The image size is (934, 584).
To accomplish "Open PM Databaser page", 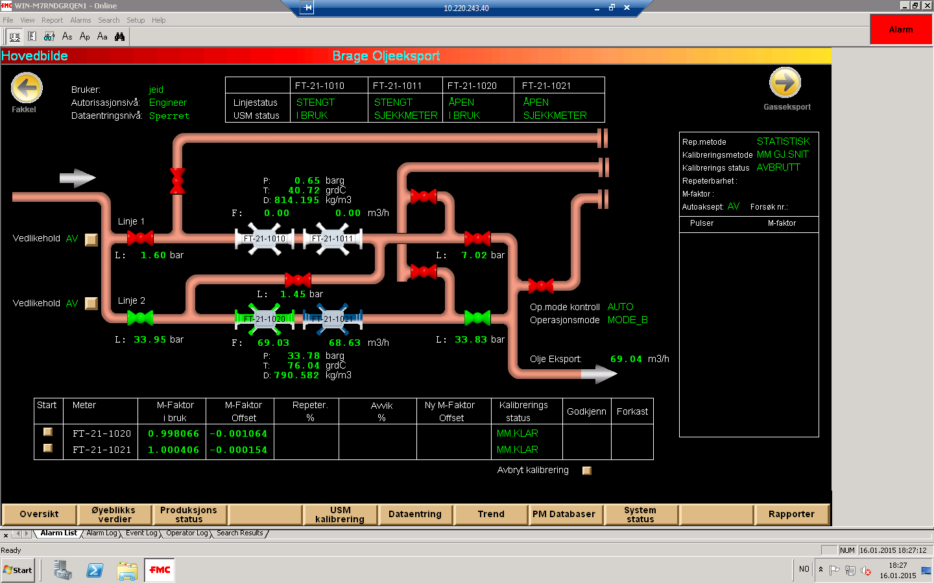I will [565, 515].
